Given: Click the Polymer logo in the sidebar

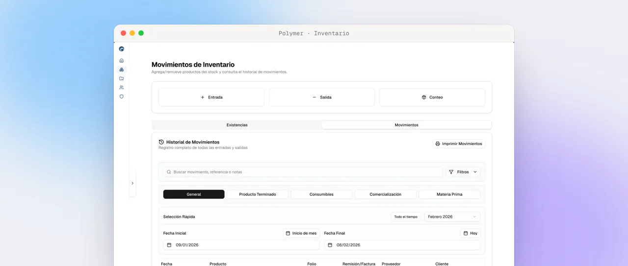Looking at the screenshot, I should click(x=122, y=49).
